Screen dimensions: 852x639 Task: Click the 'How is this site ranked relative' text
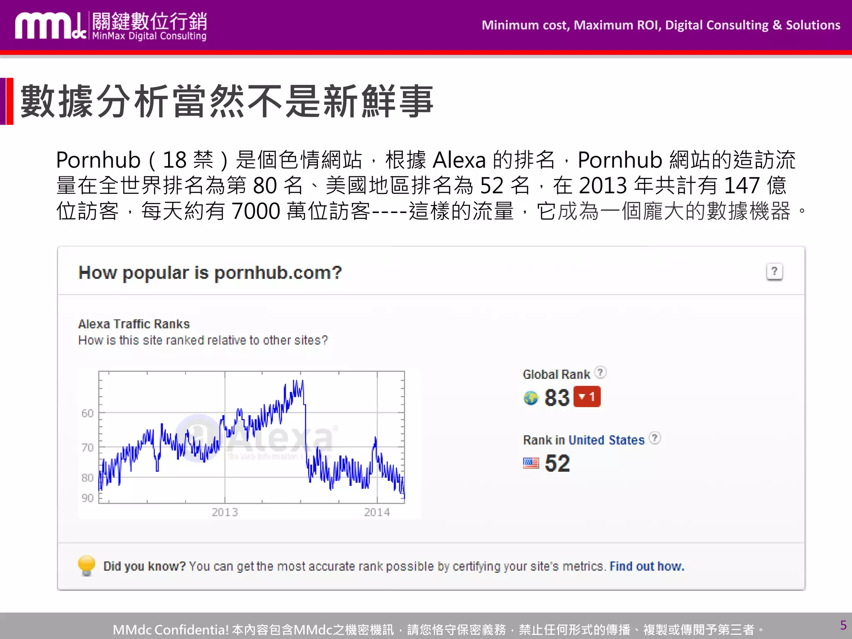click(x=203, y=340)
